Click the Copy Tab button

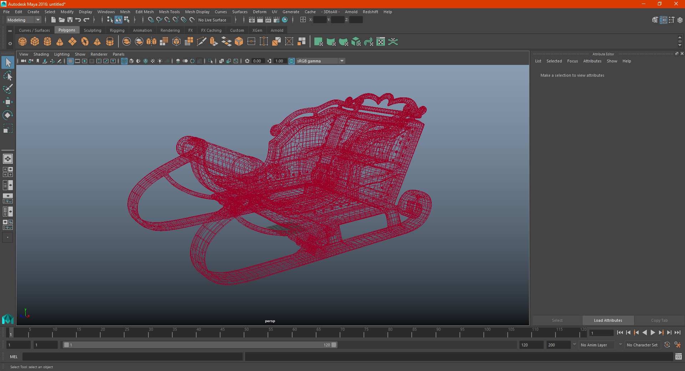coord(659,320)
